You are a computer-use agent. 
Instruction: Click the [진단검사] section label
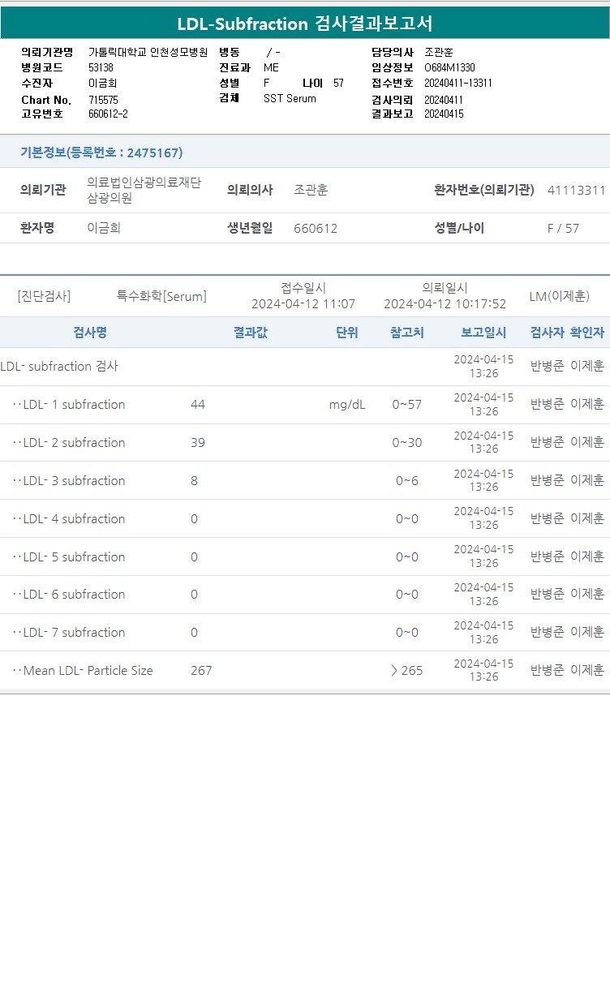(x=44, y=296)
